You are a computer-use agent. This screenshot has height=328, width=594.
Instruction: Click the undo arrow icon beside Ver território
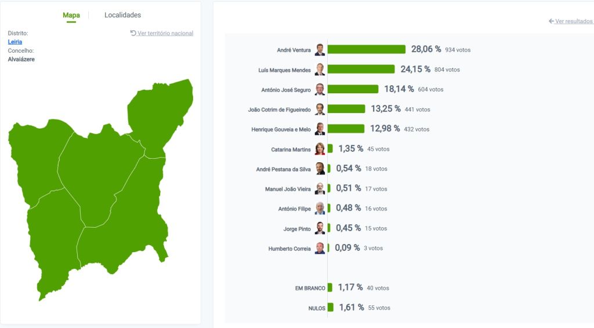pyautogui.click(x=133, y=33)
